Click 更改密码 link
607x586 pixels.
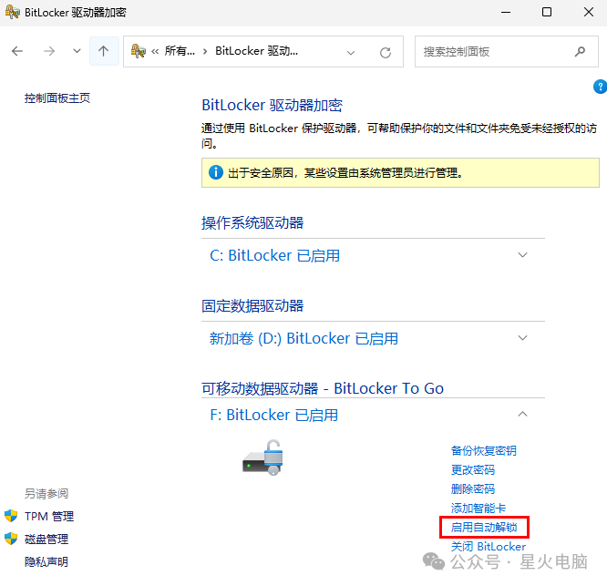tap(473, 470)
